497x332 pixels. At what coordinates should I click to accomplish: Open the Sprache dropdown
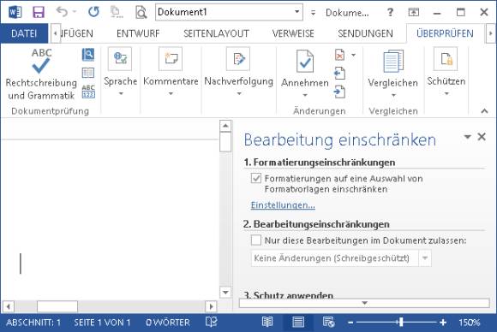pos(121,72)
